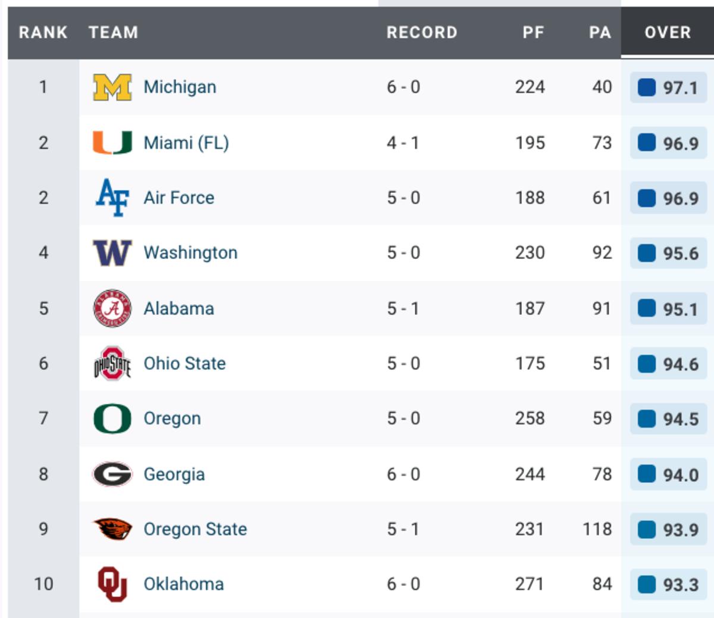This screenshot has width=714, height=618.
Task: Sort standings by the RECORD column
Action: (x=422, y=33)
